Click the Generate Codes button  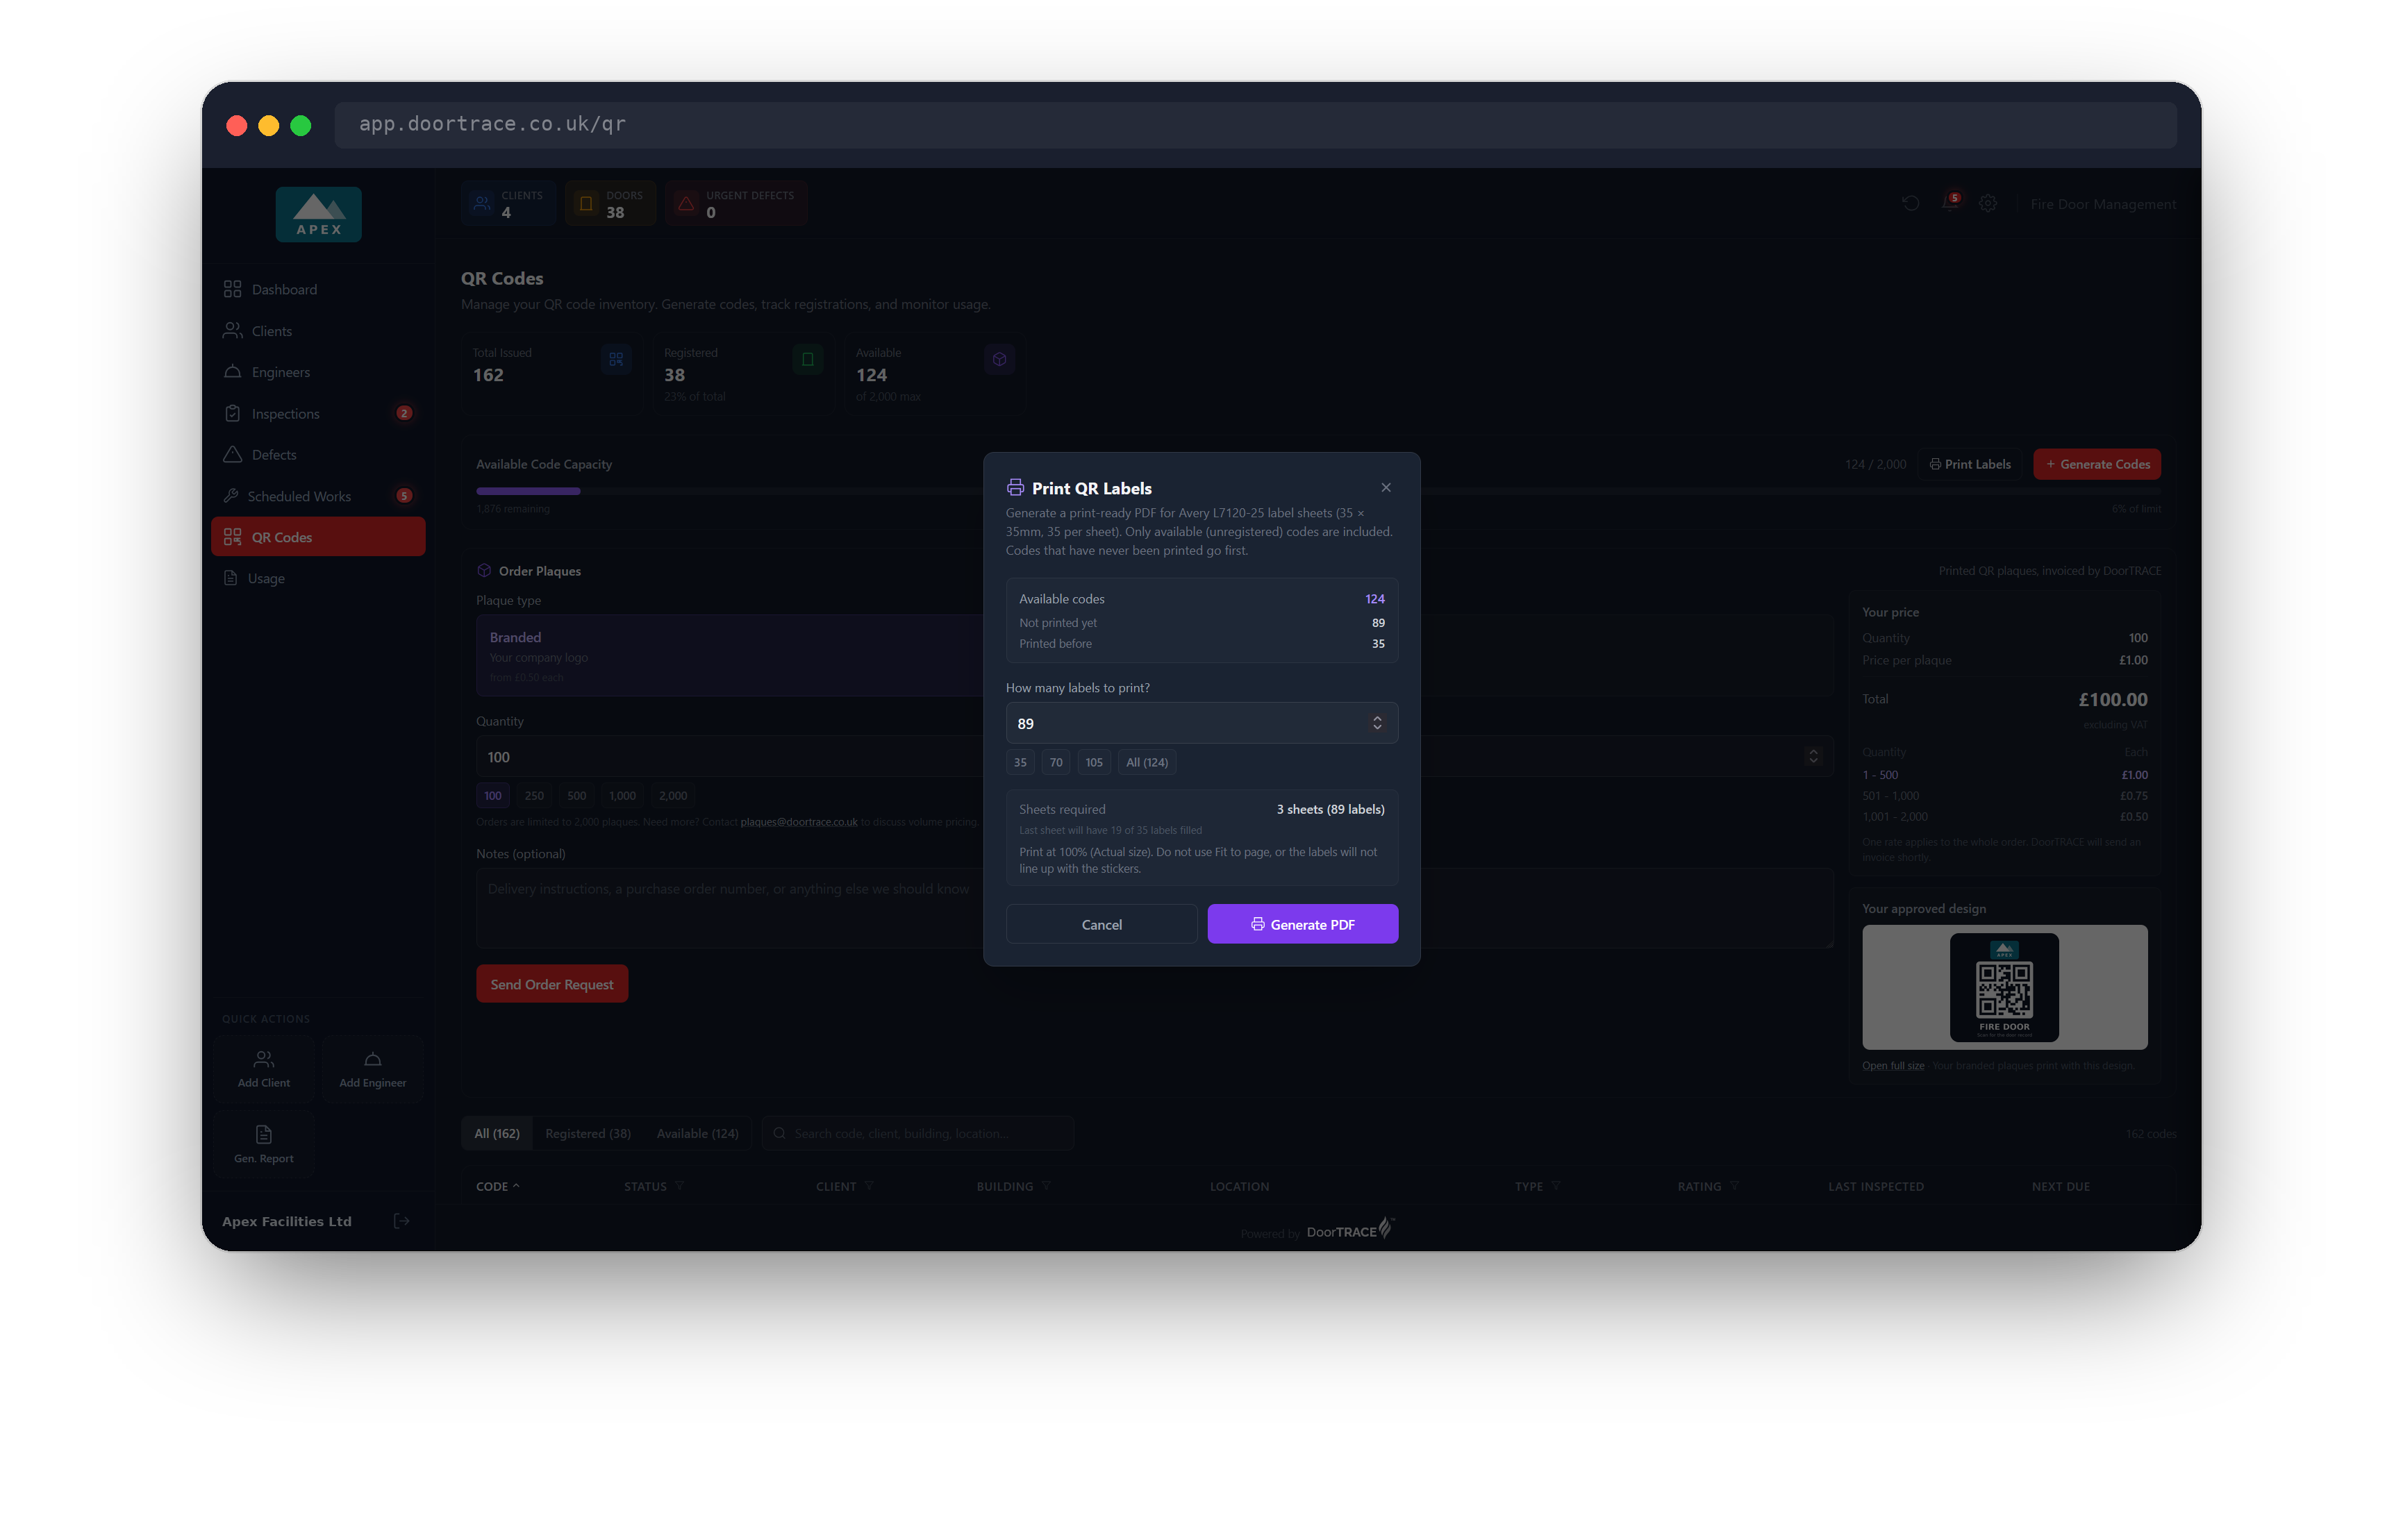2097,464
